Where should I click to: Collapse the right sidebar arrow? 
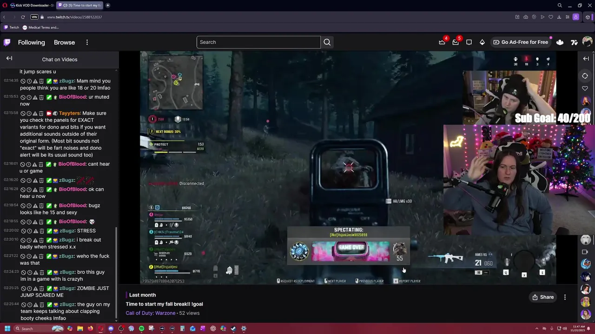[586, 58]
